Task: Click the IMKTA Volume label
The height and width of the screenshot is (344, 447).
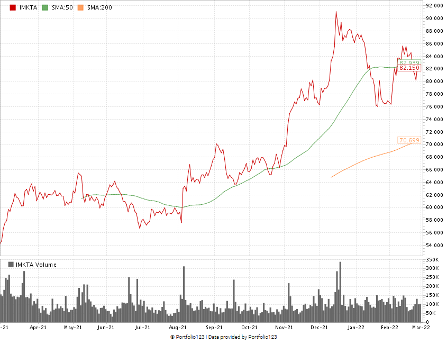Action: (36, 265)
